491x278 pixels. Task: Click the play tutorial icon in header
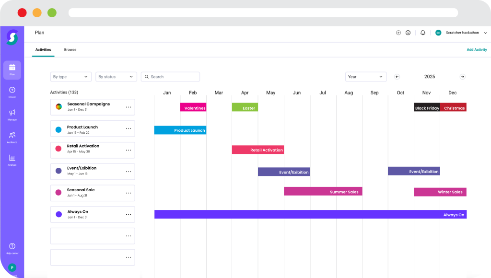tap(398, 33)
